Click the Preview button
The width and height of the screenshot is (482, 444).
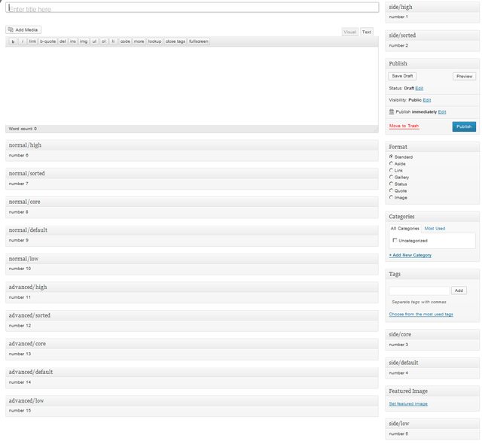464,76
